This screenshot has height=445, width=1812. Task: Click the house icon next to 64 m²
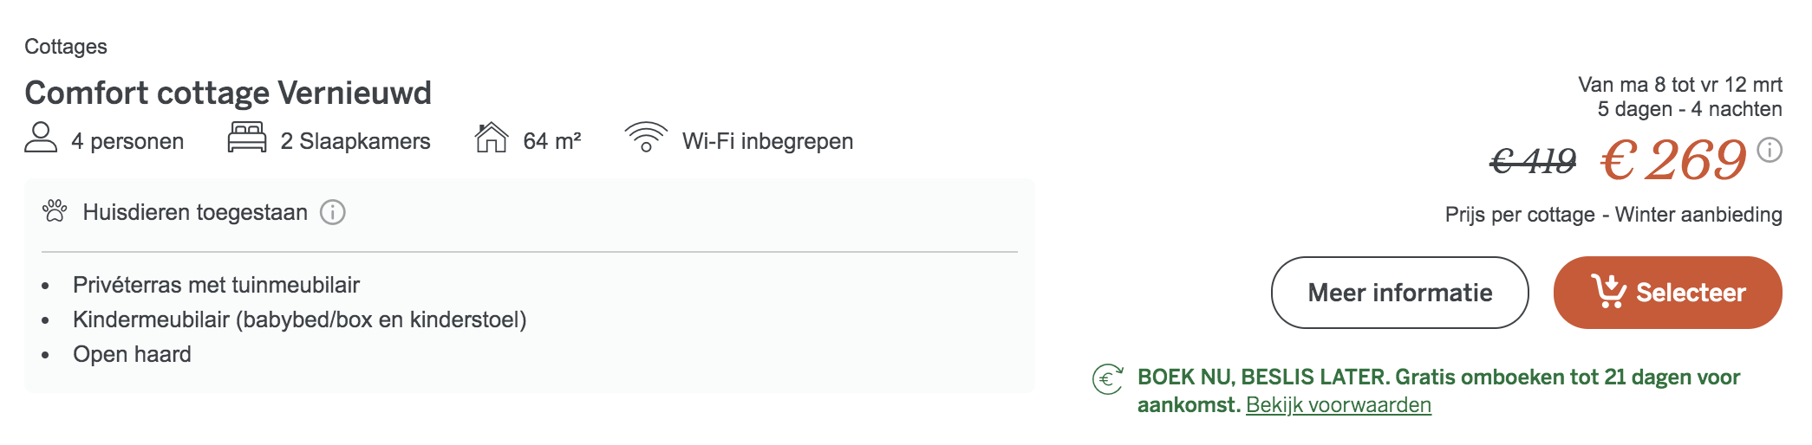(x=492, y=138)
